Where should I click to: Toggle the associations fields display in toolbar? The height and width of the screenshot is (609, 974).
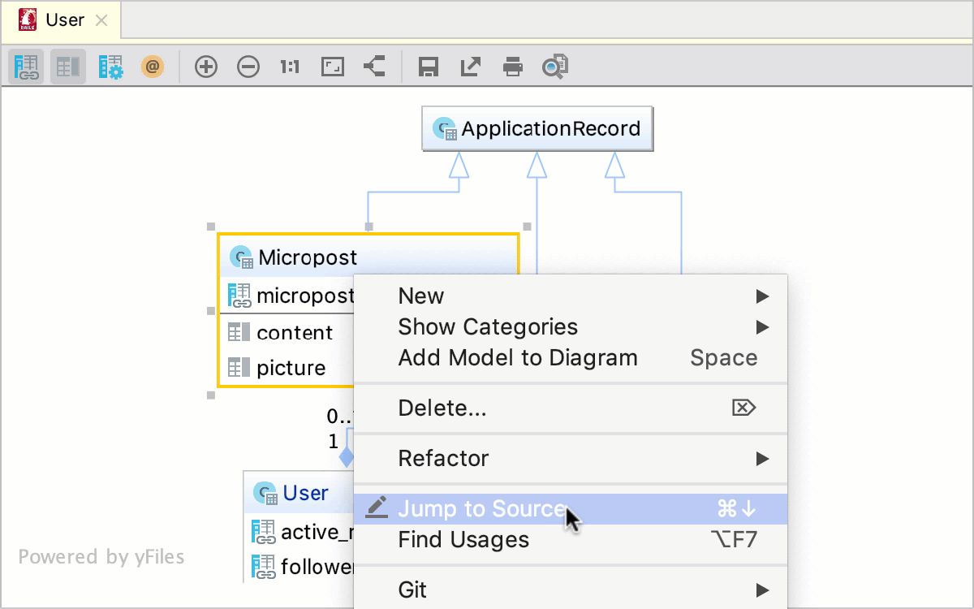click(27, 67)
